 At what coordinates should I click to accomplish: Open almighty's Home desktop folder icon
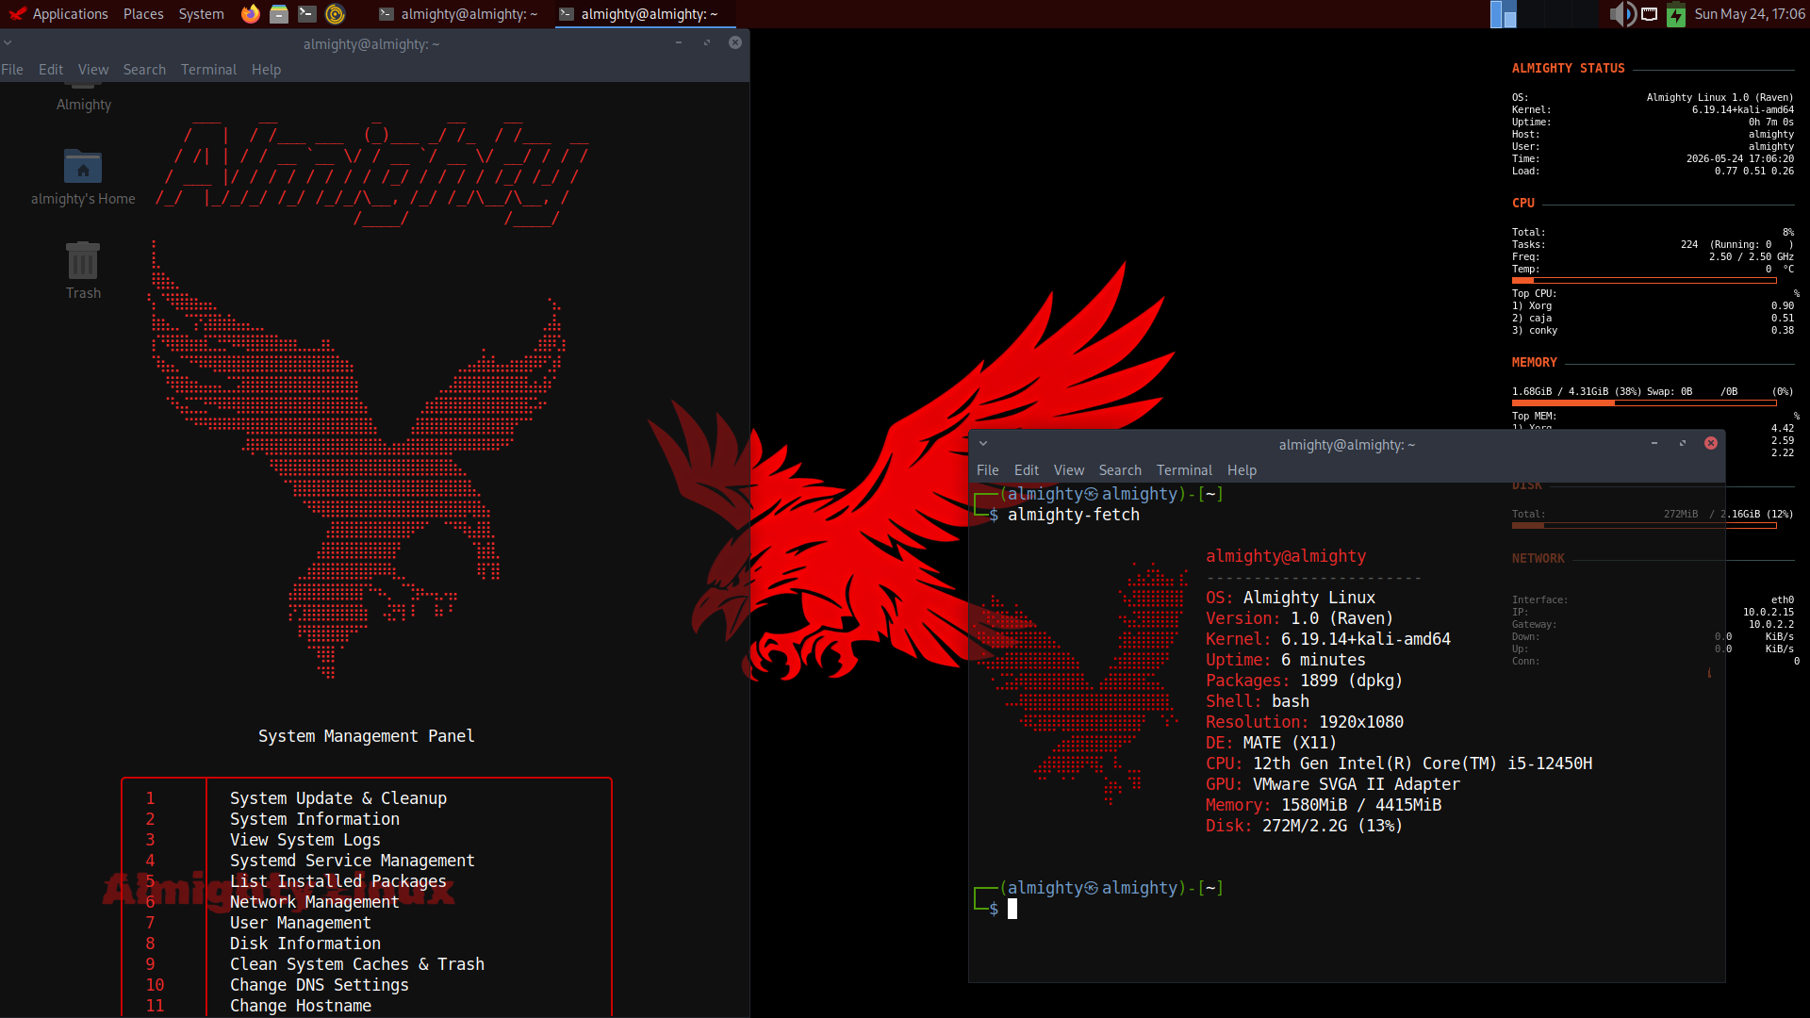[83, 168]
